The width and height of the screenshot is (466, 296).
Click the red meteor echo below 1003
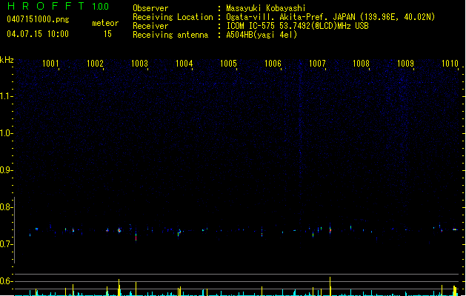pyautogui.click(x=136, y=237)
